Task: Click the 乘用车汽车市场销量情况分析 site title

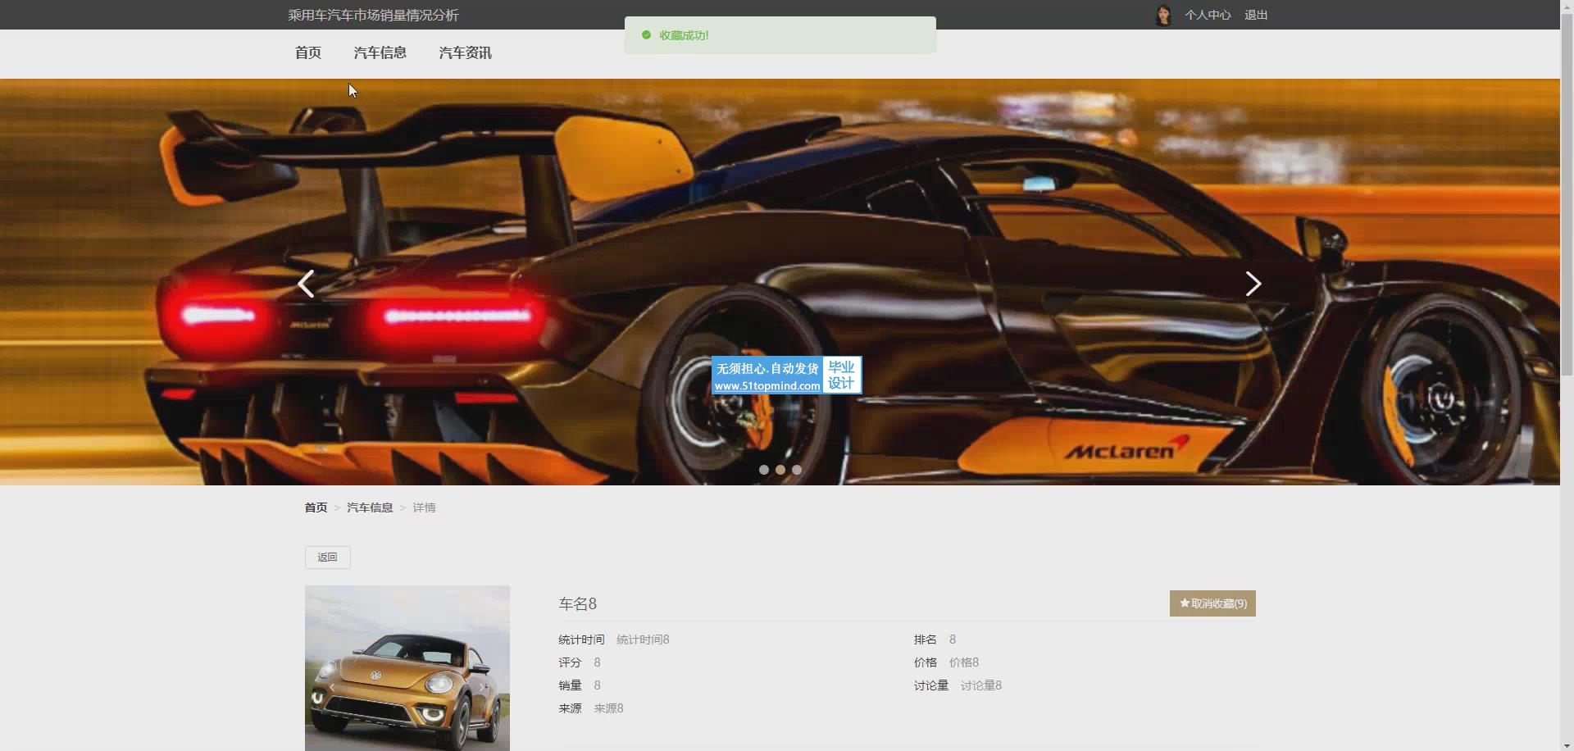Action: 373,15
